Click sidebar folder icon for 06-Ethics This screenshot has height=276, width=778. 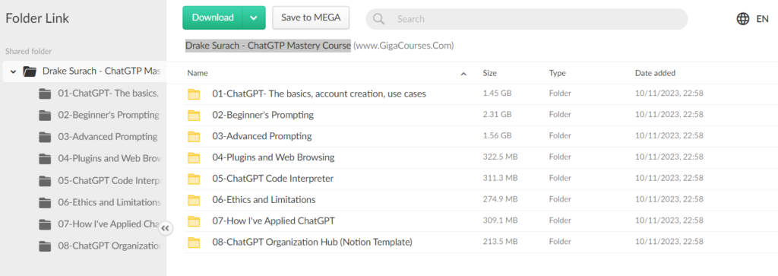[x=45, y=202]
